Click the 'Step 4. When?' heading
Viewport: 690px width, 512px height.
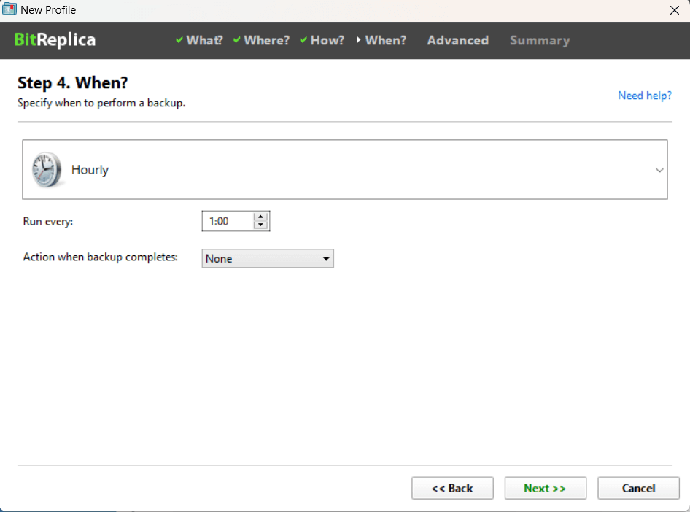[x=73, y=82]
